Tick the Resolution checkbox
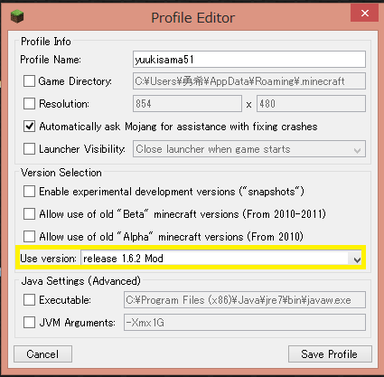This screenshot has width=384, height=377. pyautogui.click(x=29, y=104)
